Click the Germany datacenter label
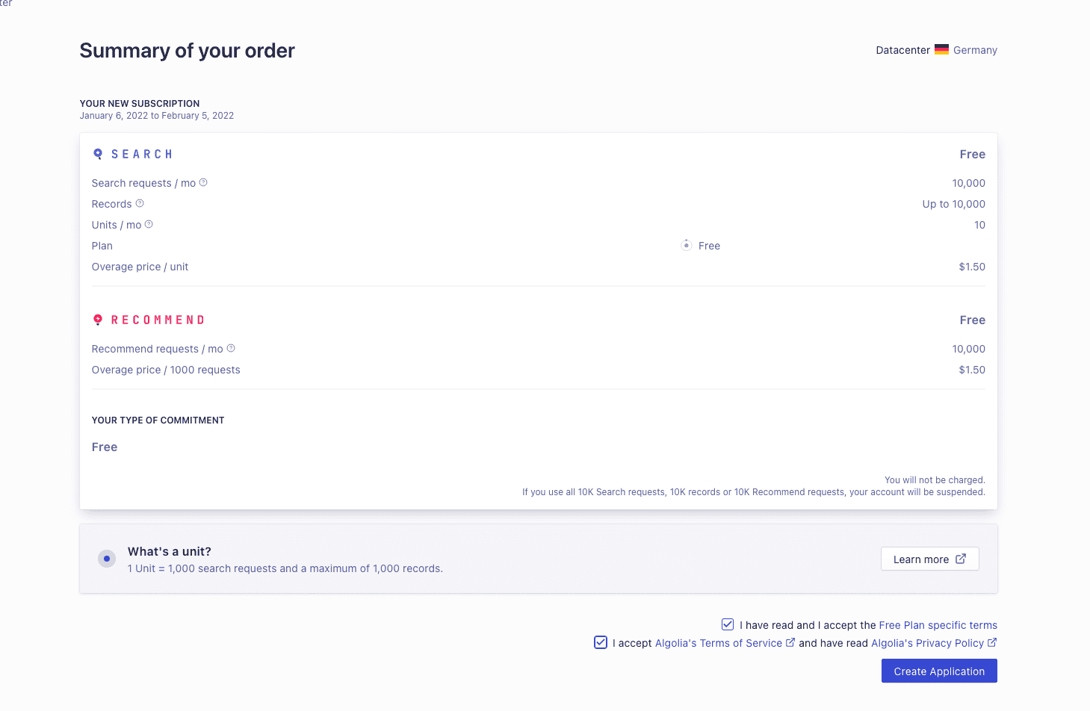1090x711 pixels. 975,50
